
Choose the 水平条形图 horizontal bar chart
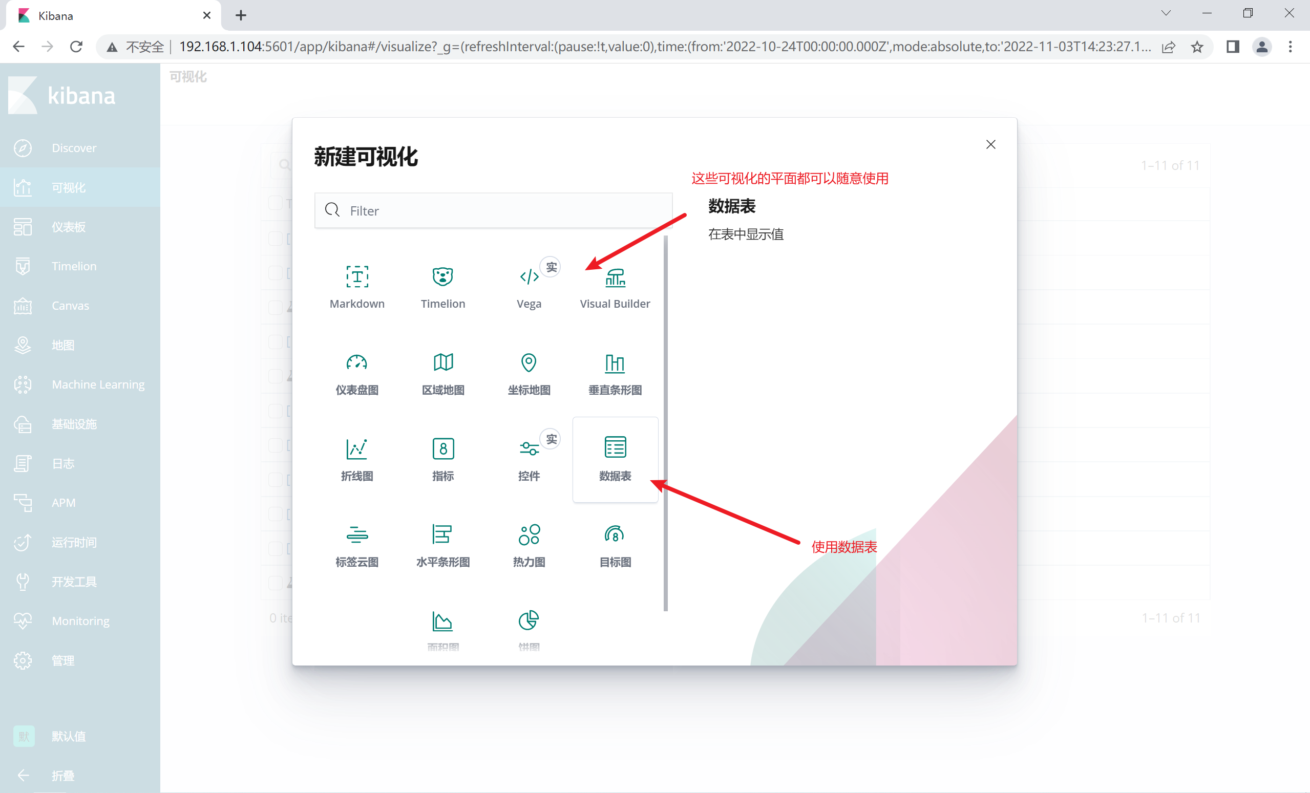[443, 546]
